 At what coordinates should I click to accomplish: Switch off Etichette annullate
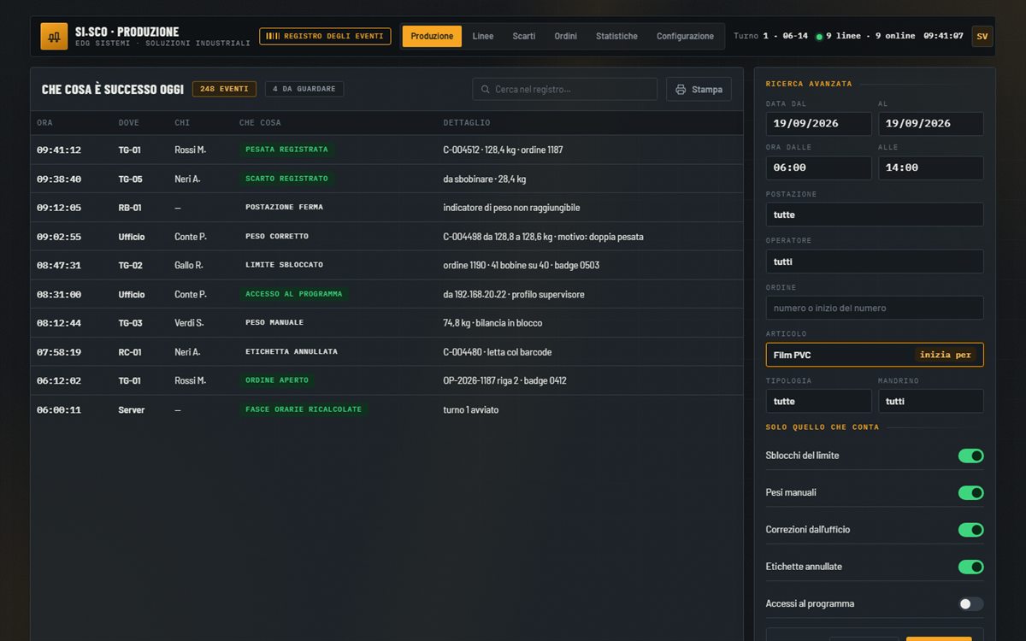click(x=970, y=567)
